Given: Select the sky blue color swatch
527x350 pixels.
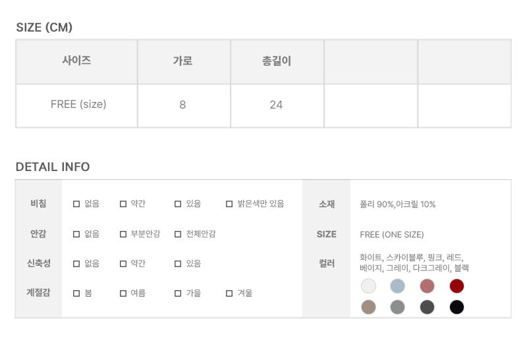Looking at the screenshot, I should click(x=397, y=286).
